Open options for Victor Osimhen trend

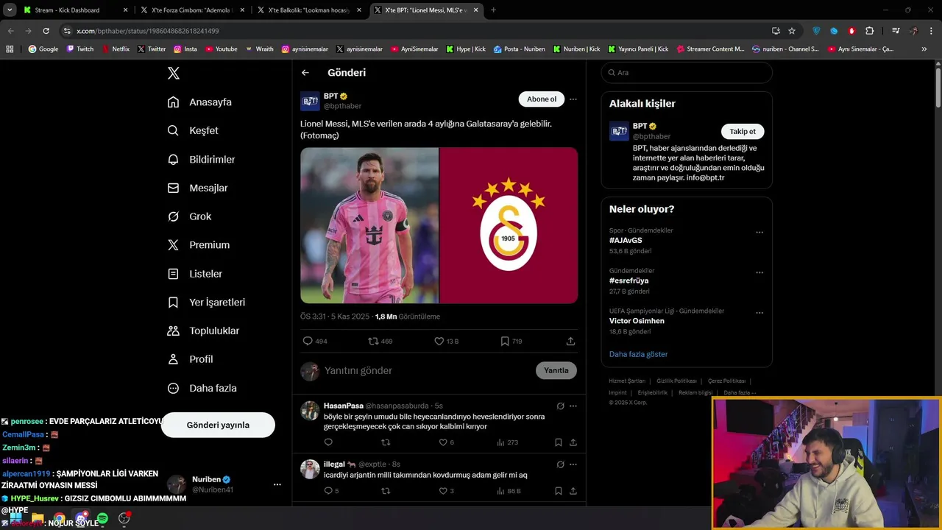coord(759,313)
